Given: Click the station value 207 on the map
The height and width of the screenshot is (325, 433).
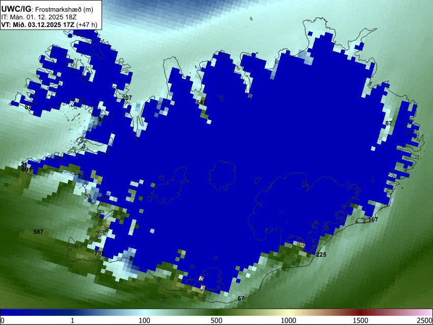Looking at the screenshot, I should click(x=127, y=98).
